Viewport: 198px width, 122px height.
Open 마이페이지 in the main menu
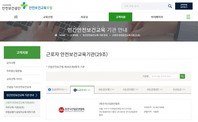click(x=157, y=17)
